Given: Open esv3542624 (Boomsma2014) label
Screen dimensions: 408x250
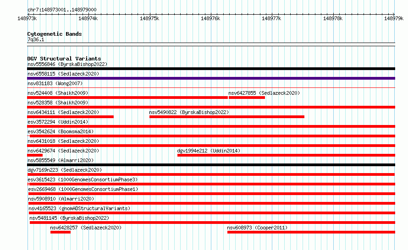Looking at the screenshot, I should [x=61, y=131].
